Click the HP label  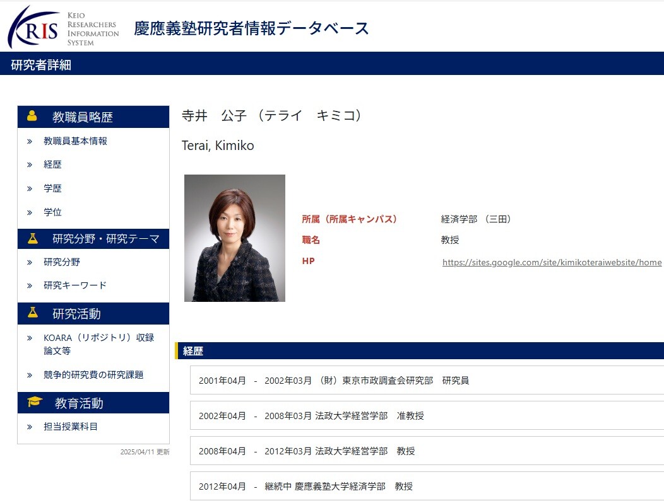[x=308, y=261]
